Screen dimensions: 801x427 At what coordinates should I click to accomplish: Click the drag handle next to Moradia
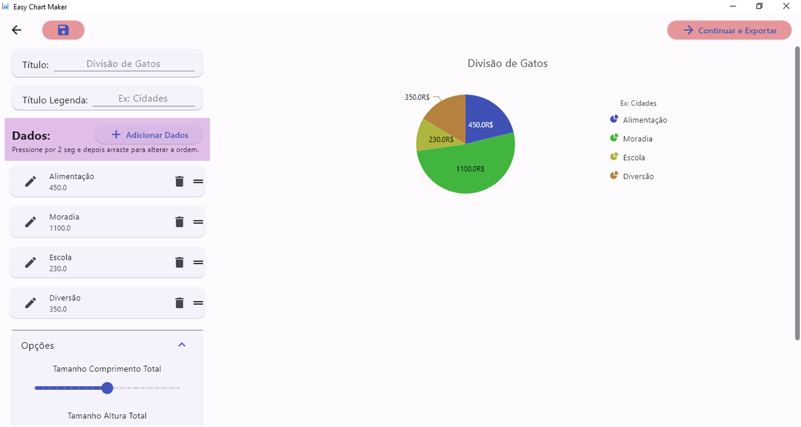pyautogui.click(x=198, y=222)
